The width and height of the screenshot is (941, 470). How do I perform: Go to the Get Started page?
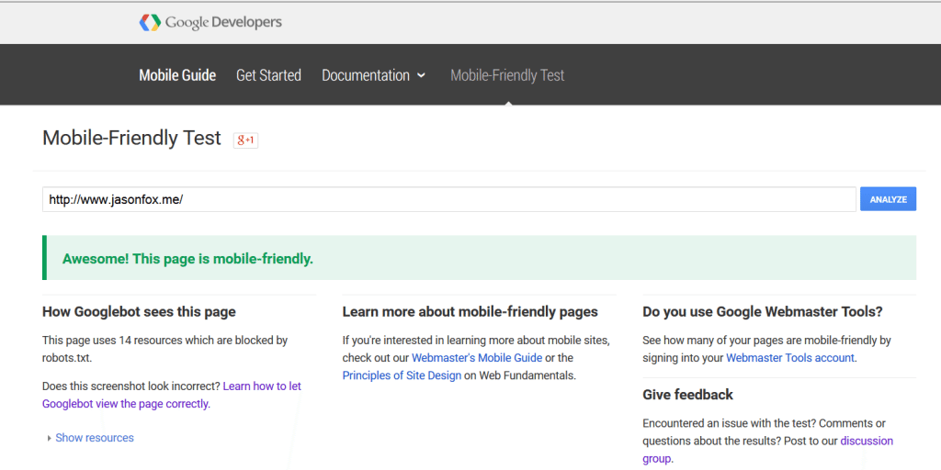point(269,75)
